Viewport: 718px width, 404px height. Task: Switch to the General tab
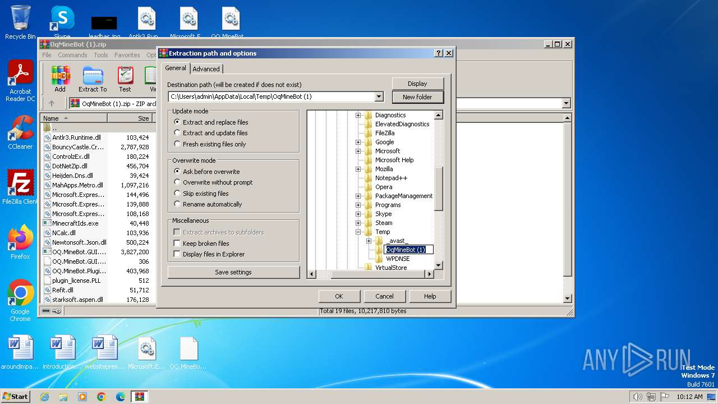pos(176,68)
